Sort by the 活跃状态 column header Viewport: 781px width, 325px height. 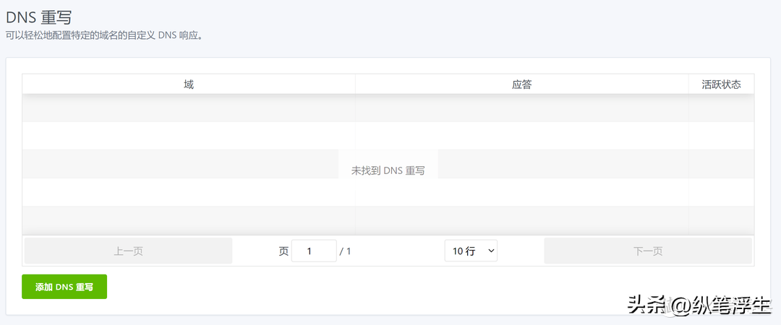point(721,84)
